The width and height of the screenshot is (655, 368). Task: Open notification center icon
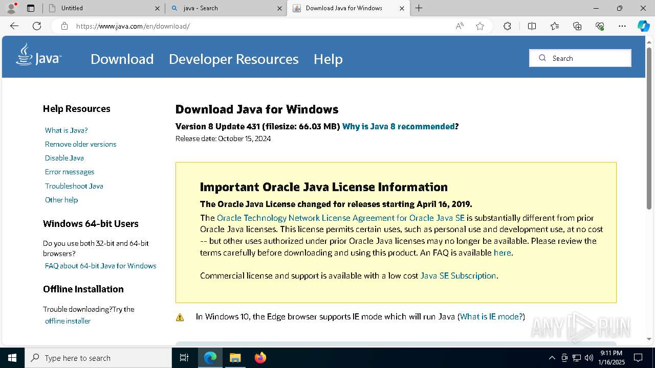click(x=638, y=358)
